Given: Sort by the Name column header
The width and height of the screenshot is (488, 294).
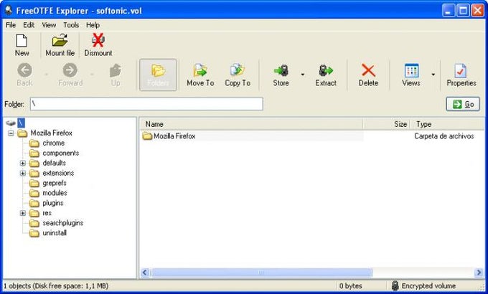Looking at the screenshot, I should coord(251,124).
